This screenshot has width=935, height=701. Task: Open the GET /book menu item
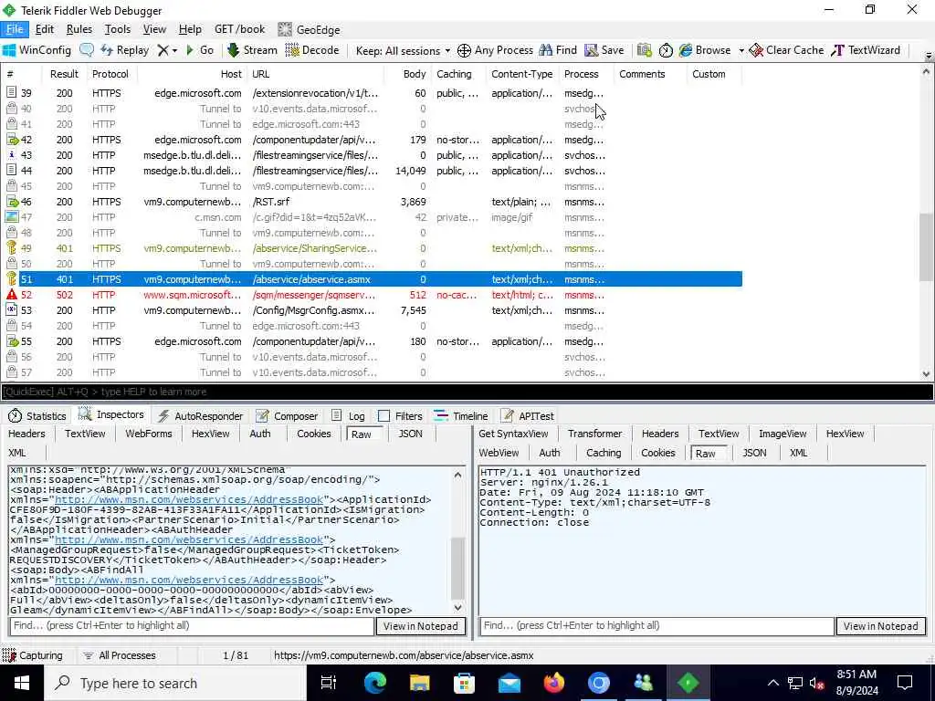point(240,29)
